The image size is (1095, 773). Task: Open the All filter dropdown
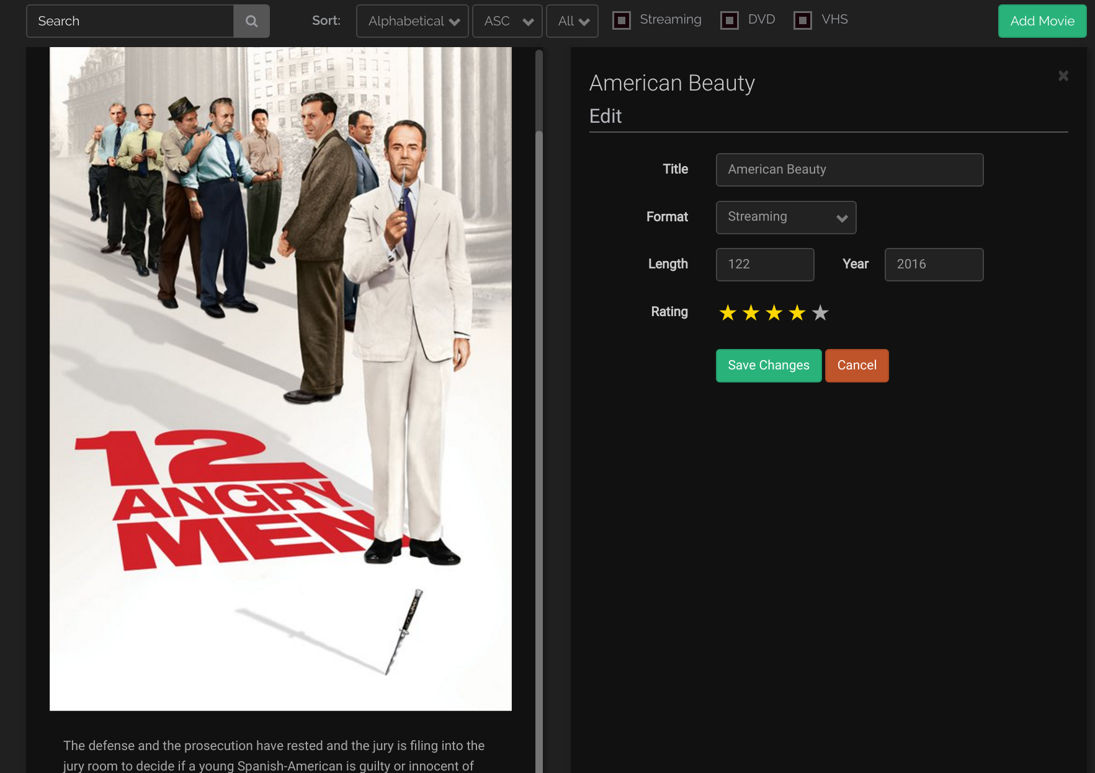(x=572, y=21)
